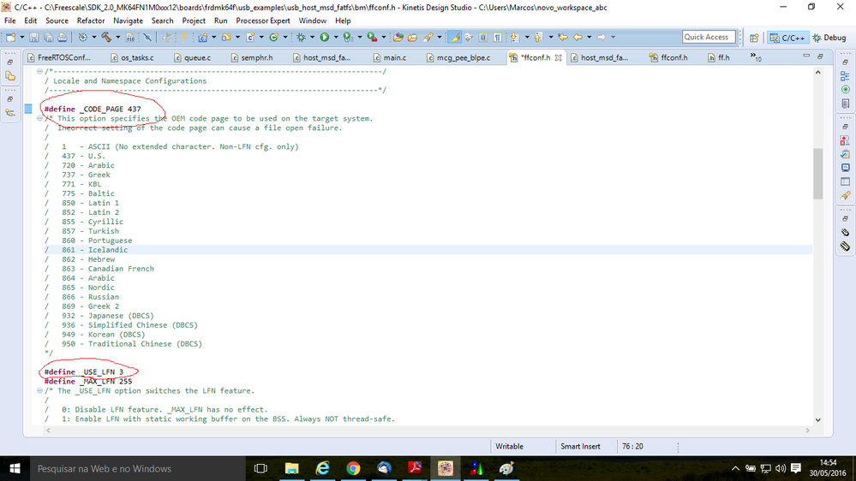This screenshot has height=481, width=856.
Task: Show hidden editor tabs list (»10)
Action: click(x=756, y=56)
